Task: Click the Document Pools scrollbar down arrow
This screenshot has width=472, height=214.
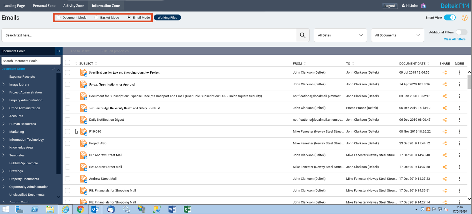Action: click(x=58, y=197)
